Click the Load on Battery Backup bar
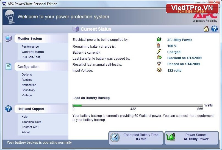Image resolution: width=222 pixels, height=150 pixels. tap(138, 105)
